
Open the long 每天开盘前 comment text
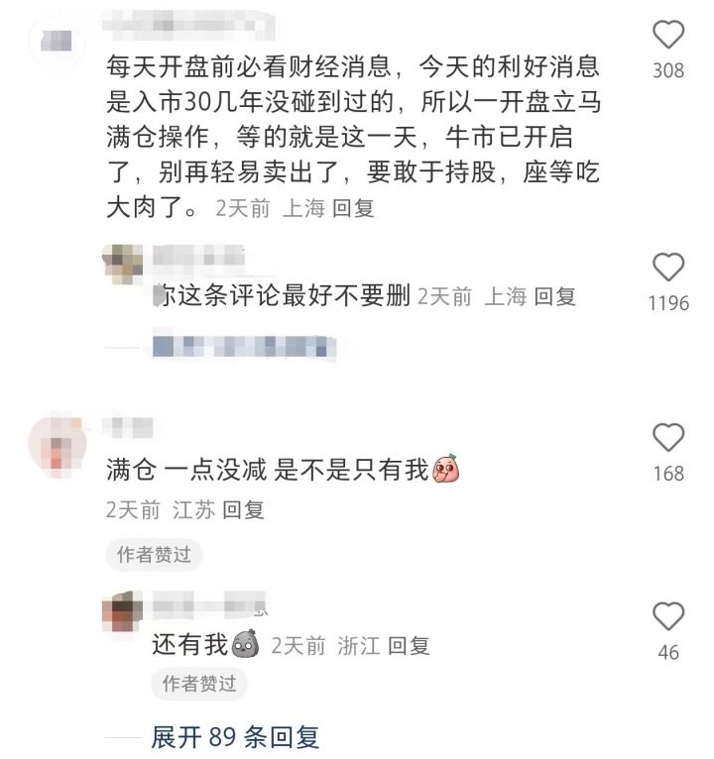(353, 137)
